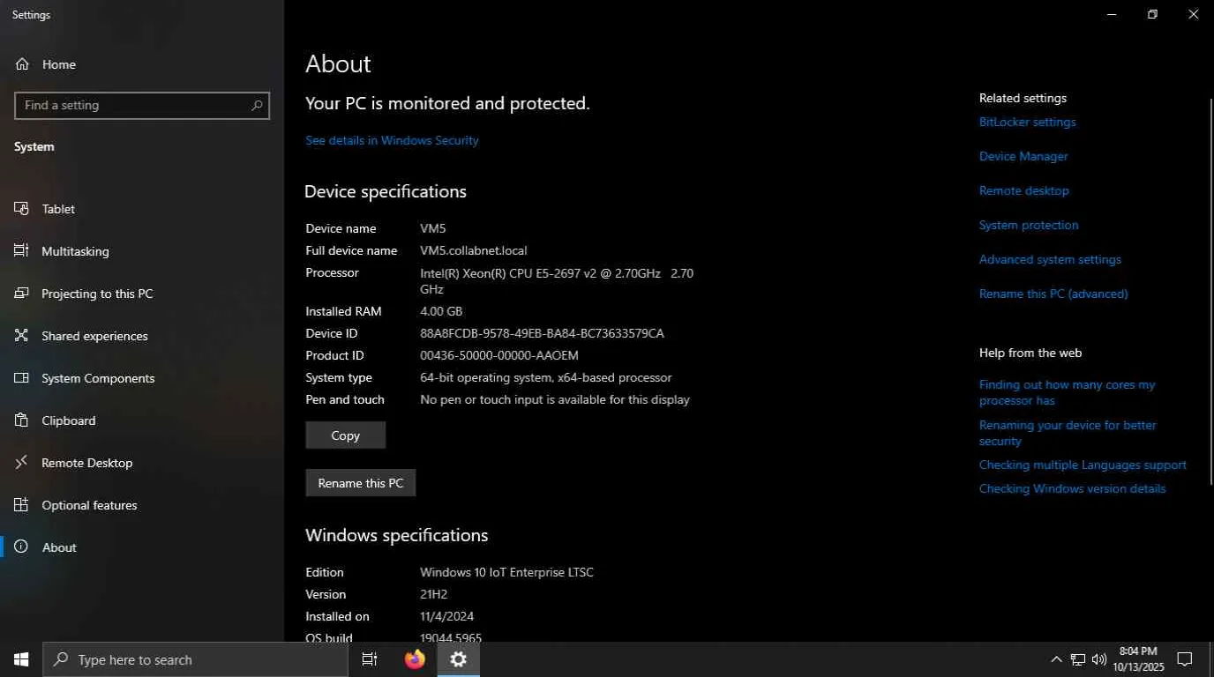This screenshot has height=677, width=1214.
Task: Open Checking Windows version details link
Action: 1072,488
